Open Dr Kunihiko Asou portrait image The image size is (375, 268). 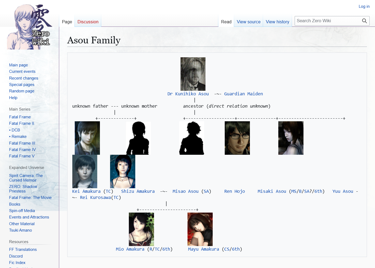click(193, 74)
